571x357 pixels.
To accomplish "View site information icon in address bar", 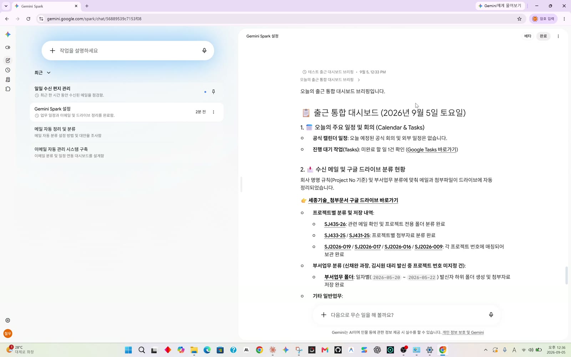I will tap(41, 19).
